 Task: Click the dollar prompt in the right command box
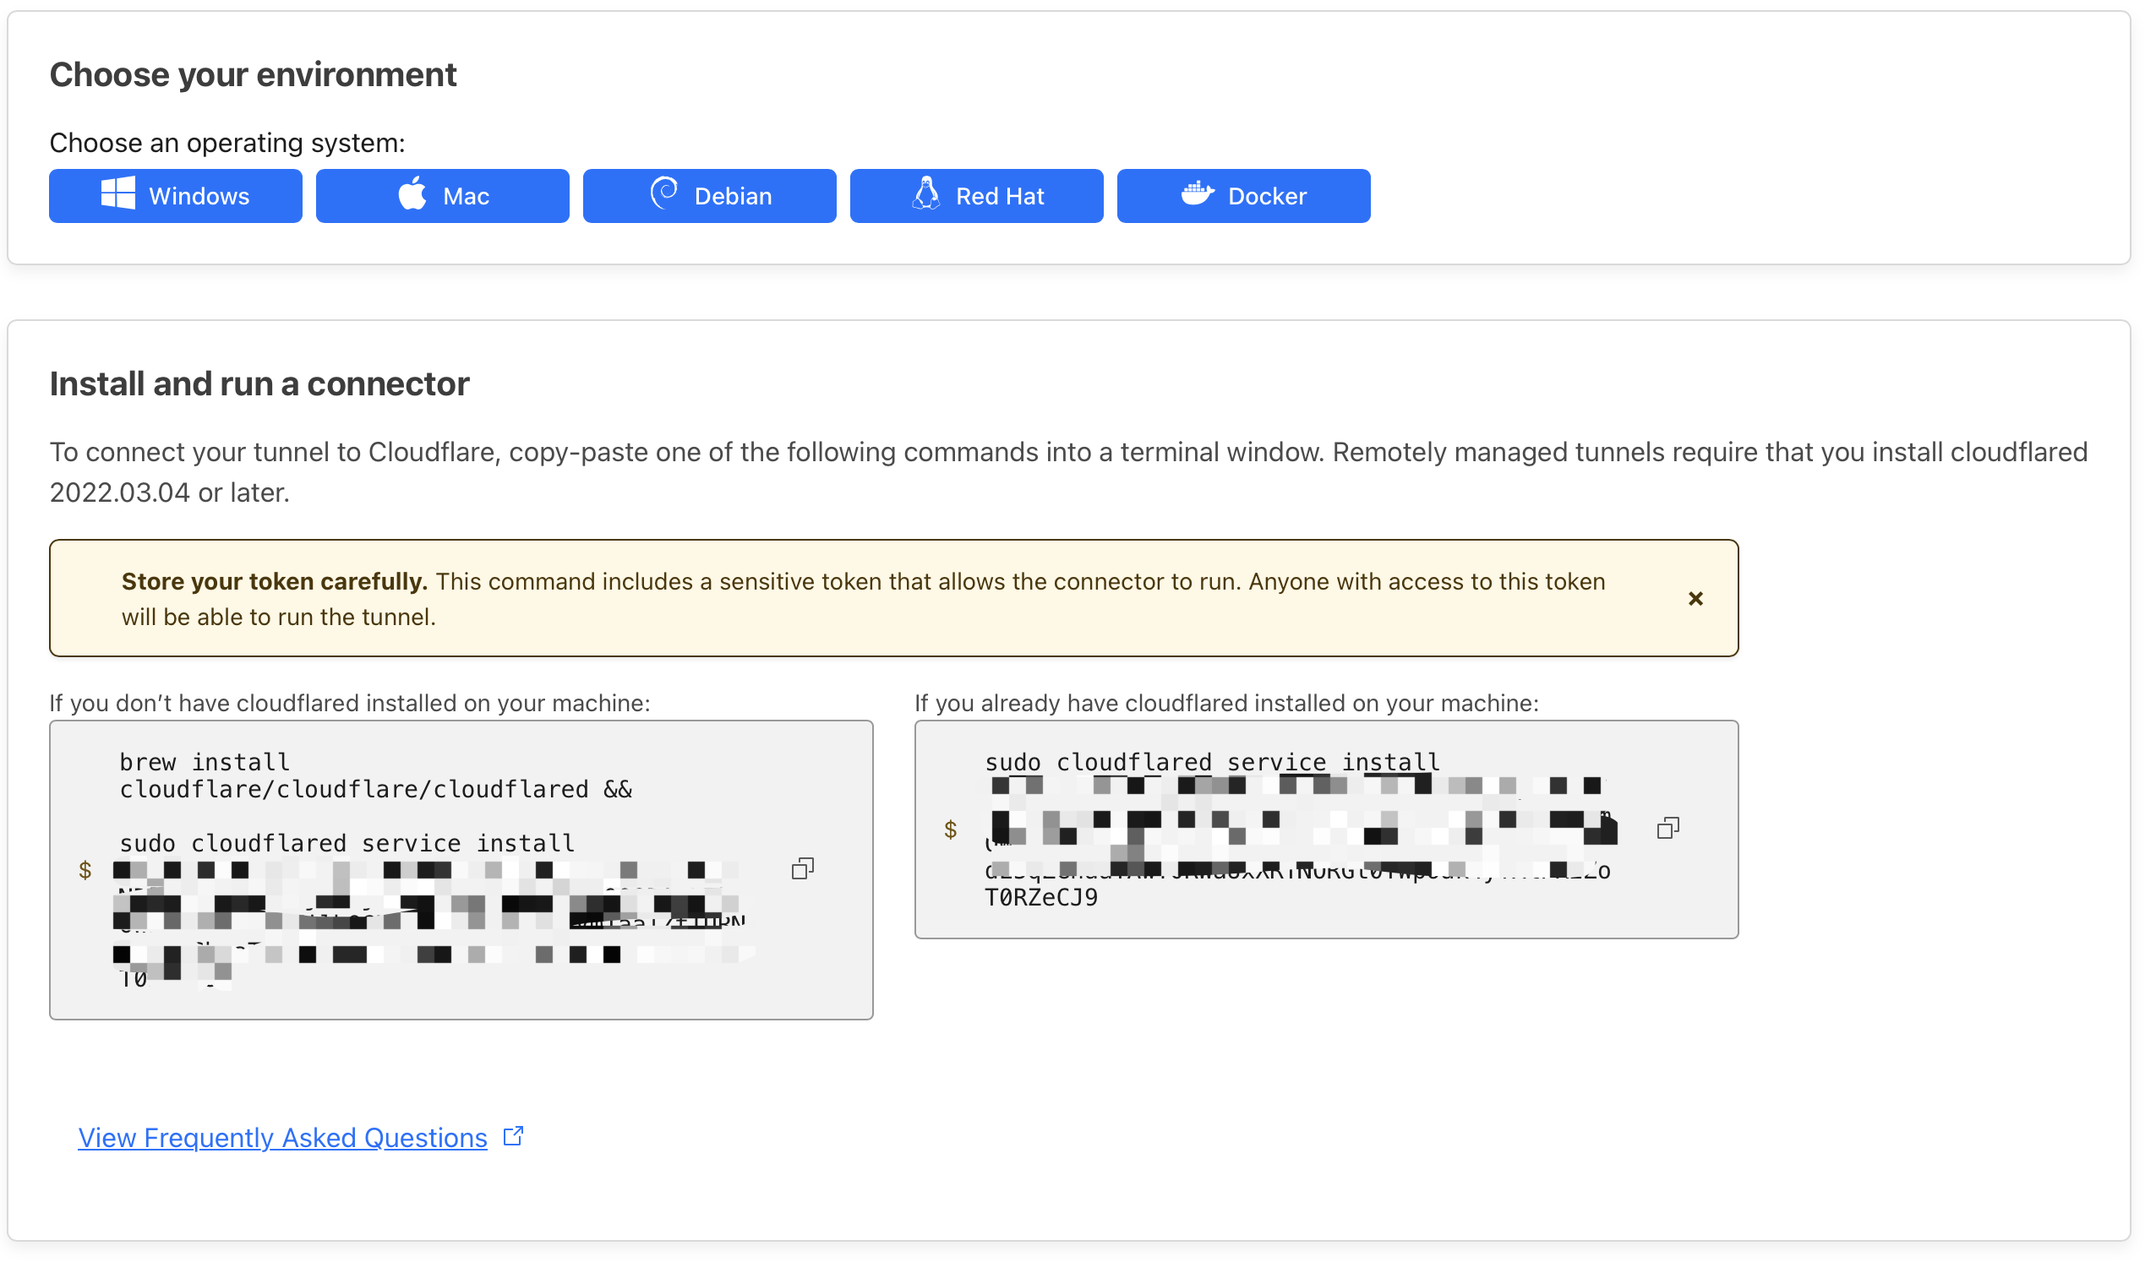pyautogui.click(x=950, y=830)
